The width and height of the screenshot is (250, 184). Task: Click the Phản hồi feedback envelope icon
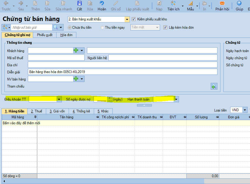point(222,4)
